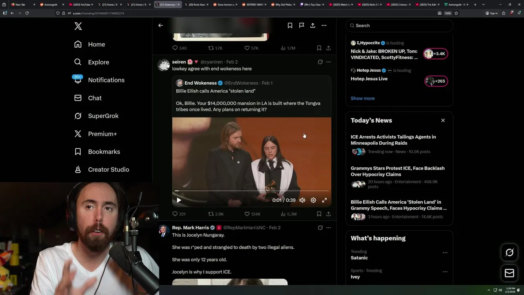Click Show more under live spaces
The width and height of the screenshot is (524, 295).
362,98
